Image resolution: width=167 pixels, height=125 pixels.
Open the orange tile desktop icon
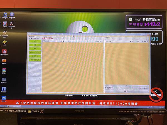coord(4,61)
